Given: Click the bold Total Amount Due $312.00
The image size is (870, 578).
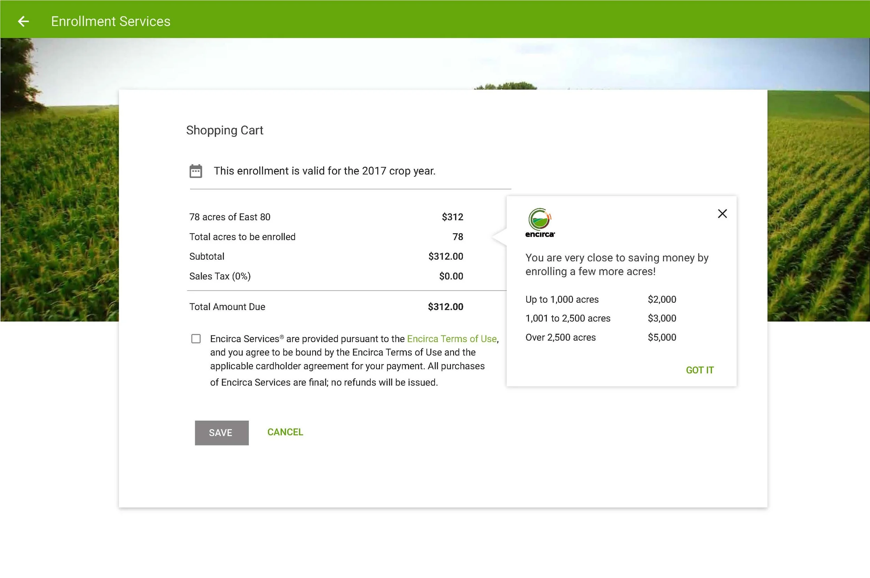Looking at the screenshot, I should point(445,307).
